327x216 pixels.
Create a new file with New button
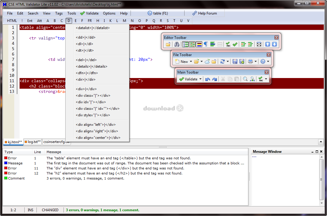point(181,61)
